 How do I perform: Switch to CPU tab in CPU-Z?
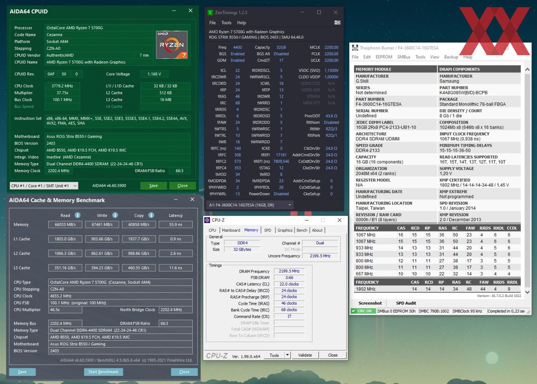[x=212, y=230]
